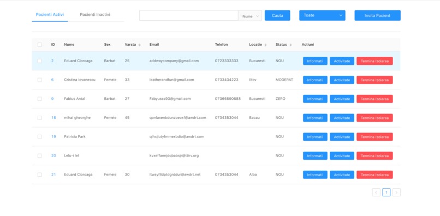Viewport: 440px width, 216px height.
Task: Sort table by Locatie column arrows
Action: click(265, 45)
